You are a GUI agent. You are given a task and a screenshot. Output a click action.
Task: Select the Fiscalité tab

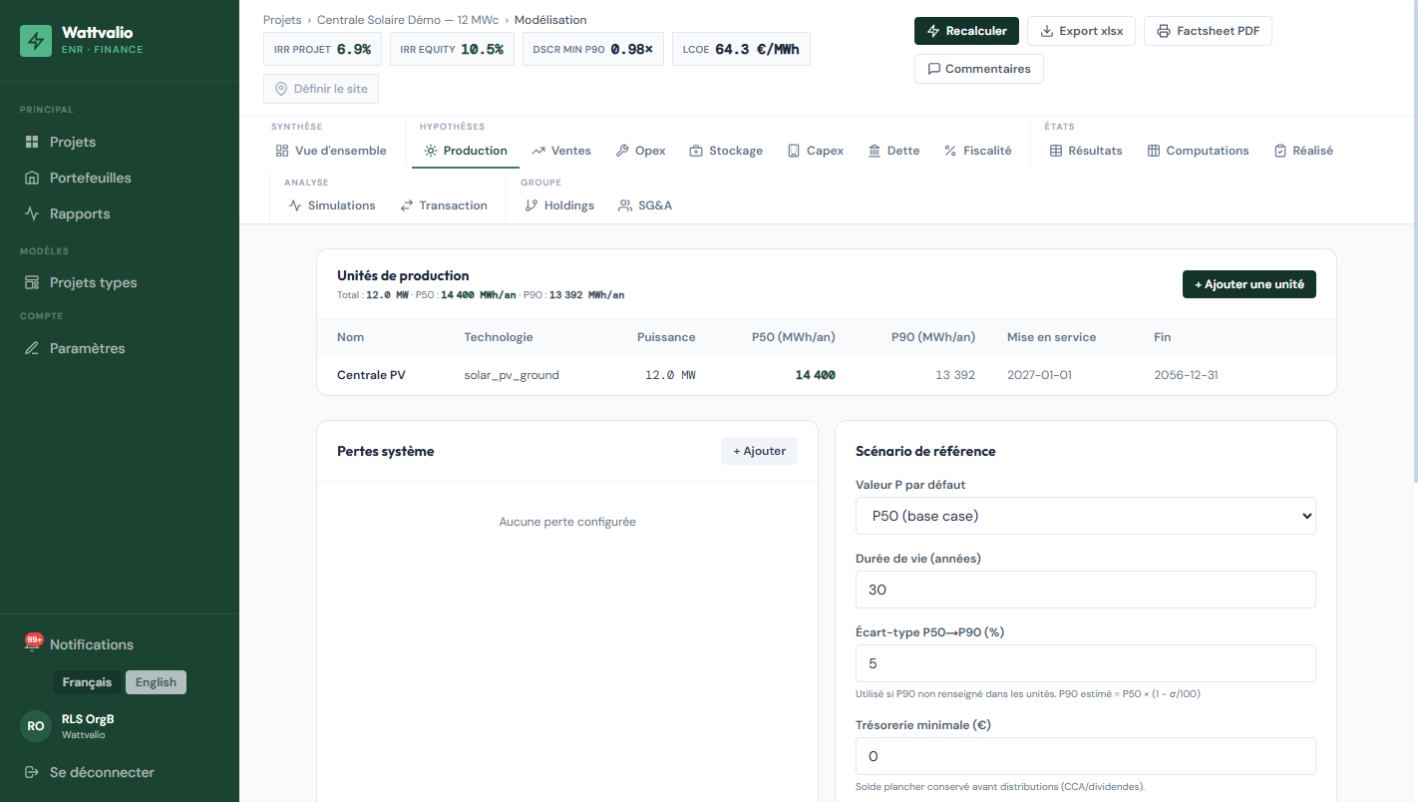(977, 151)
